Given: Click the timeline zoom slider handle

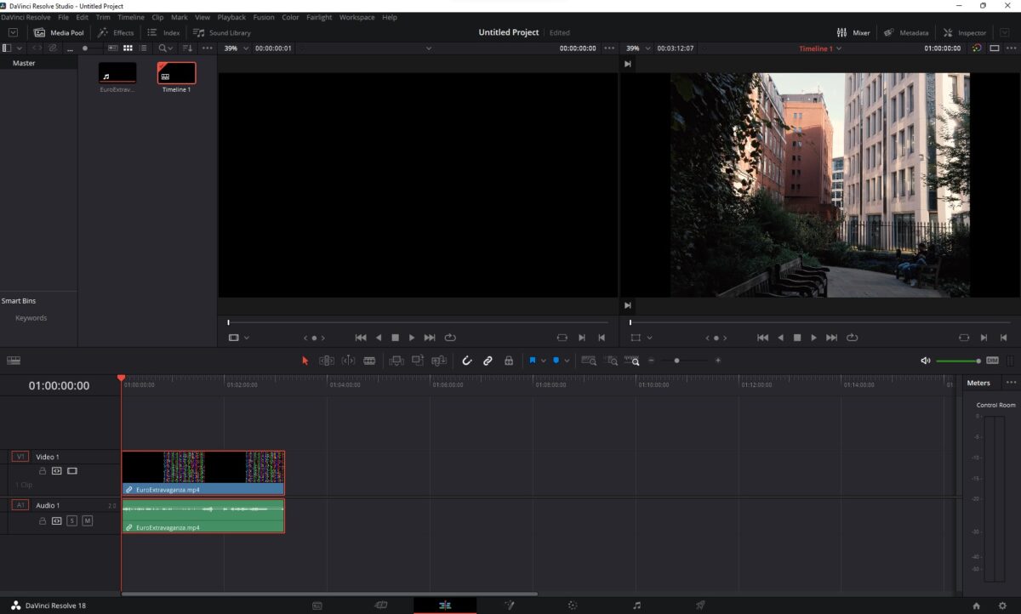Looking at the screenshot, I should coord(677,361).
